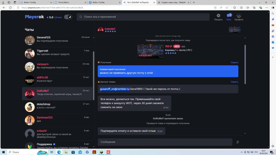
Task: Open split screen icon in toolbar
Action: tap(241, 7)
